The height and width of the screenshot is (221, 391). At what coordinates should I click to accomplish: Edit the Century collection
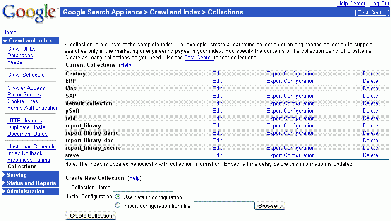[x=217, y=73]
